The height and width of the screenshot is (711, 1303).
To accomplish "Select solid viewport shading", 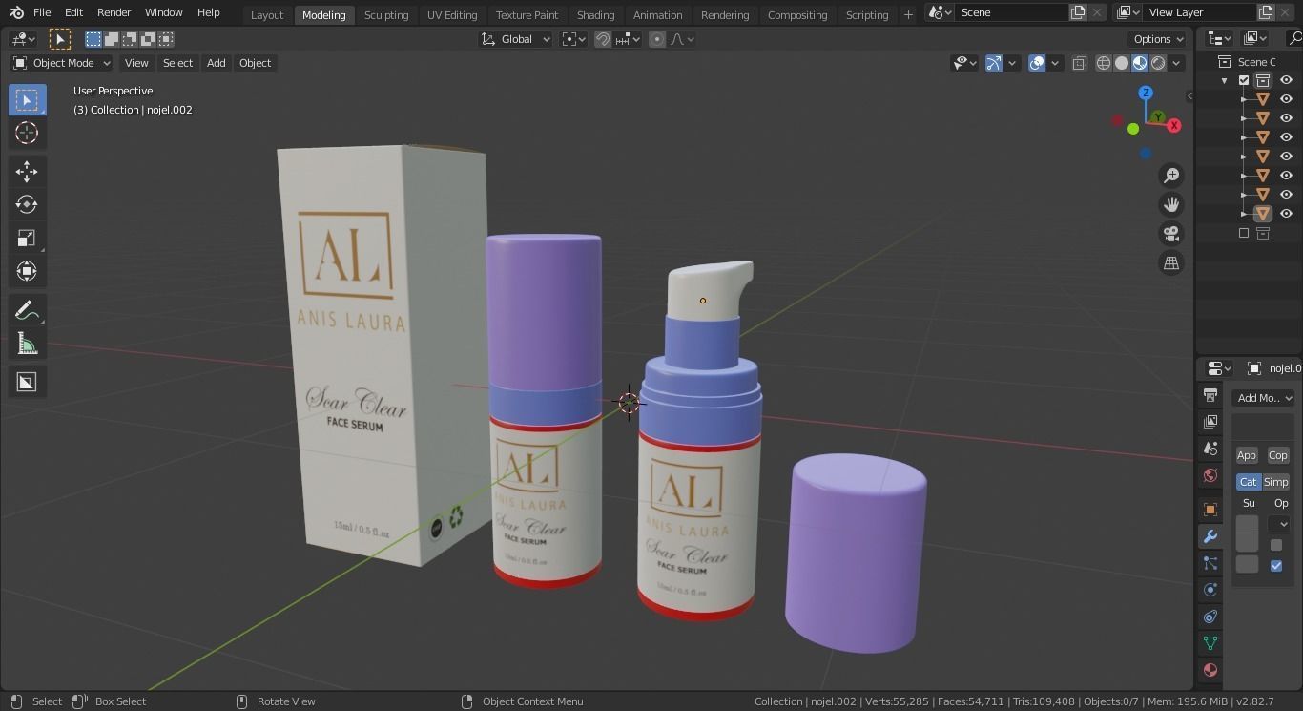I will (1122, 63).
